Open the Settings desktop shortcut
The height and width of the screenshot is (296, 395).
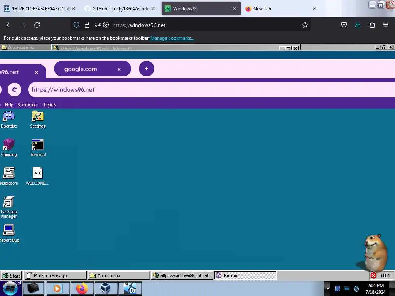[37, 120]
